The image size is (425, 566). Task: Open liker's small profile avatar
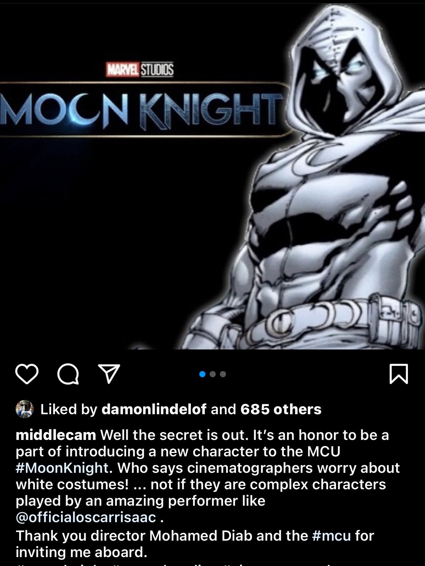(25, 409)
